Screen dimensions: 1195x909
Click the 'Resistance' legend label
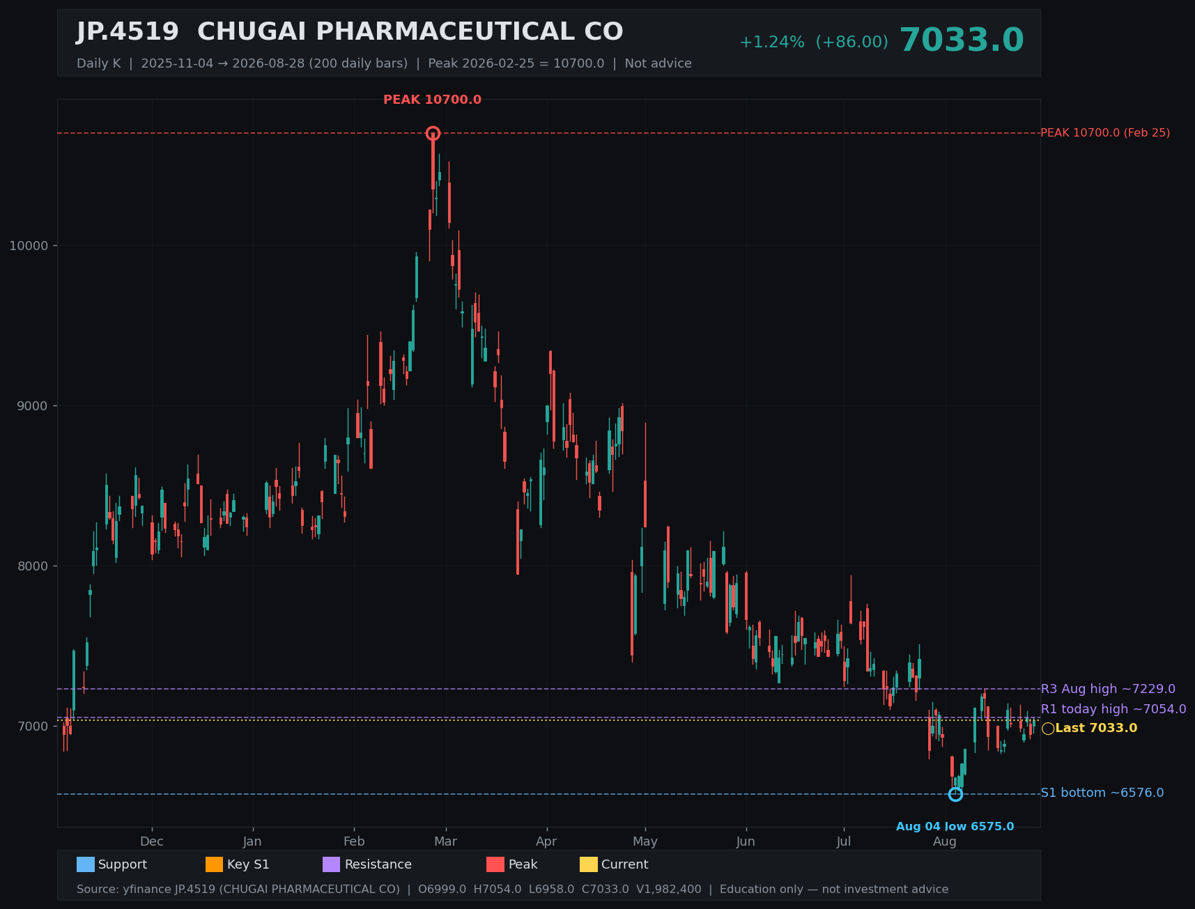click(378, 864)
